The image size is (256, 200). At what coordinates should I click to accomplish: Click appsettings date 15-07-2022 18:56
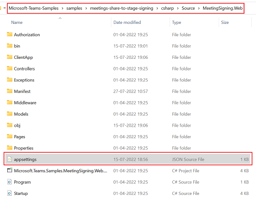pyautogui.click(x=131, y=159)
